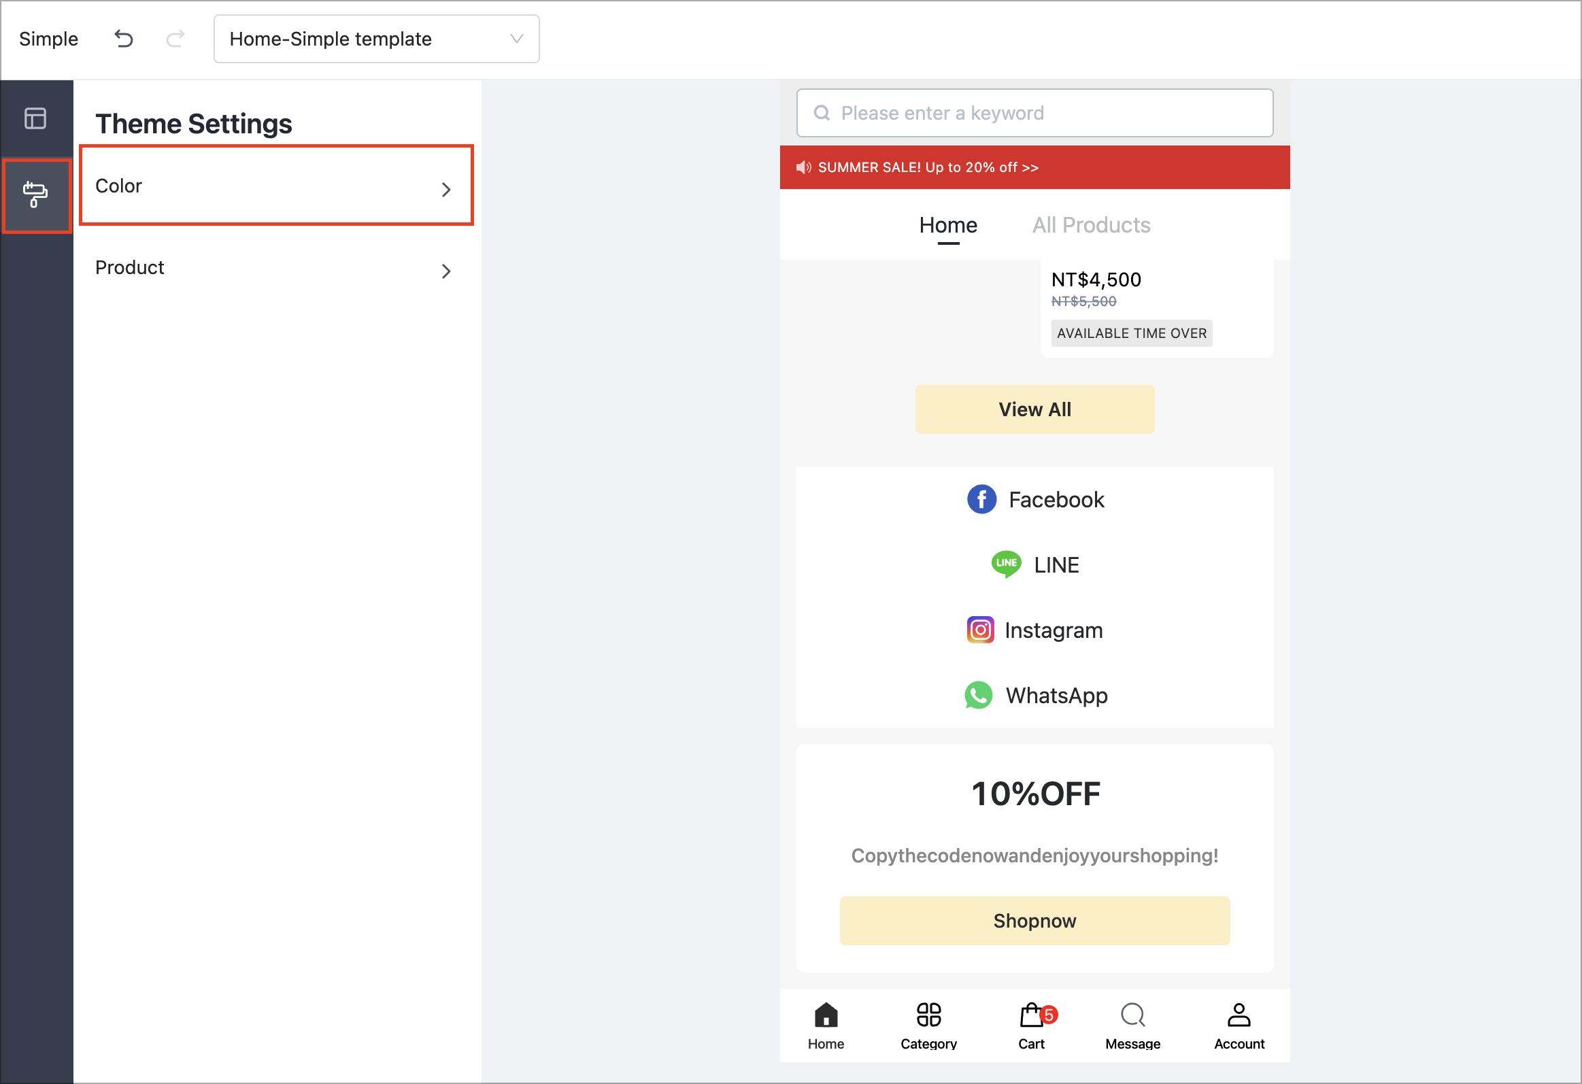Image resolution: width=1582 pixels, height=1084 pixels.
Task: Click the 10%OFF heading
Action: [1035, 794]
